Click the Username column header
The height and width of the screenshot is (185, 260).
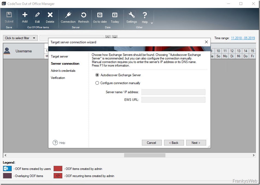coord(24,51)
